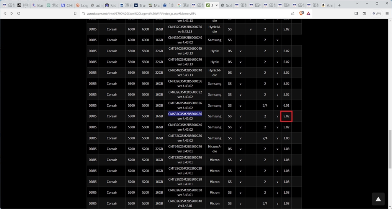The image size is (392, 209).
Task: Click the CMH32GX5M2B6000C40 module cell
Action: point(185,40)
